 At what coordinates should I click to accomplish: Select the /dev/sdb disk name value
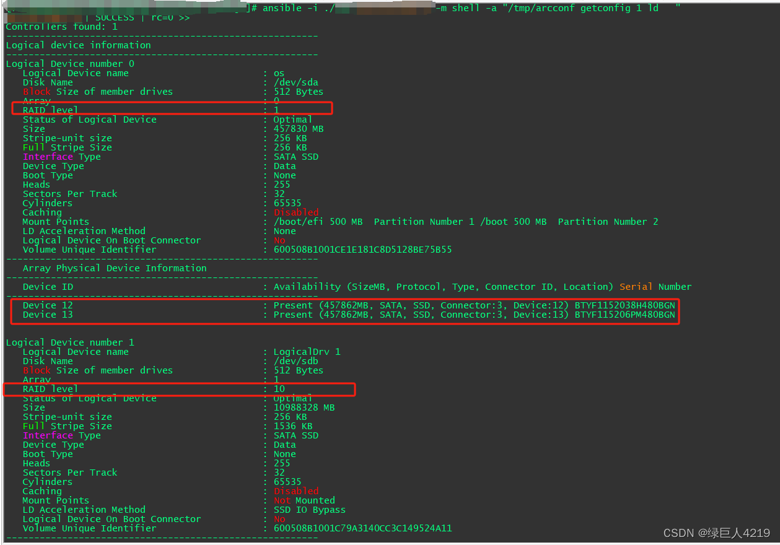pyautogui.click(x=296, y=360)
